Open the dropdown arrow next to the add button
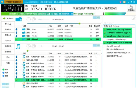Screen dimensions: 137x91 (107, 23)
